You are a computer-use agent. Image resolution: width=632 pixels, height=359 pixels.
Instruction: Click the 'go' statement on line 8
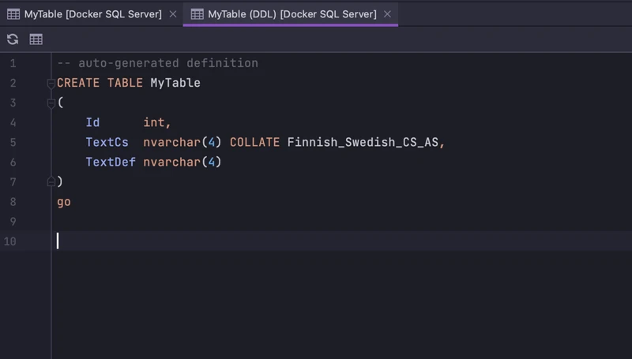[64, 202]
